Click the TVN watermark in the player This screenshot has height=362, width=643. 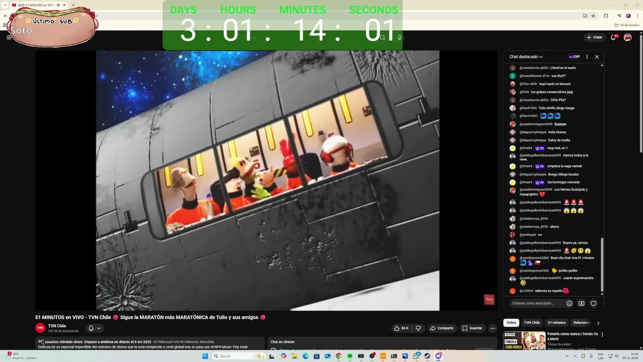pyautogui.click(x=489, y=300)
